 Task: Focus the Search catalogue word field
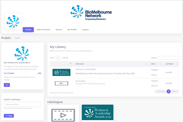pos(22,104)
